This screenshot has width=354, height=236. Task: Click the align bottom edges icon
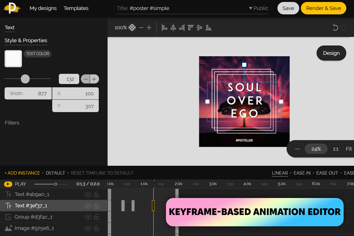pyautogui.click(x=208, y=28)
